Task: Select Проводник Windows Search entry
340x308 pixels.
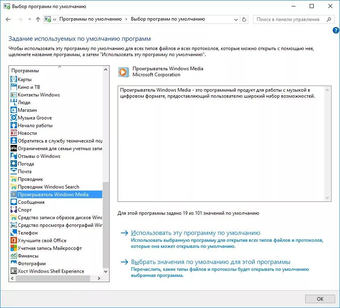Action: coord(56,186)
